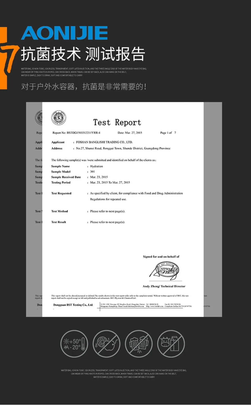Viewport: 251px width, 405px height.
Task: Click the 'Hydration' sample name value
Action: (x=96, y=166)
